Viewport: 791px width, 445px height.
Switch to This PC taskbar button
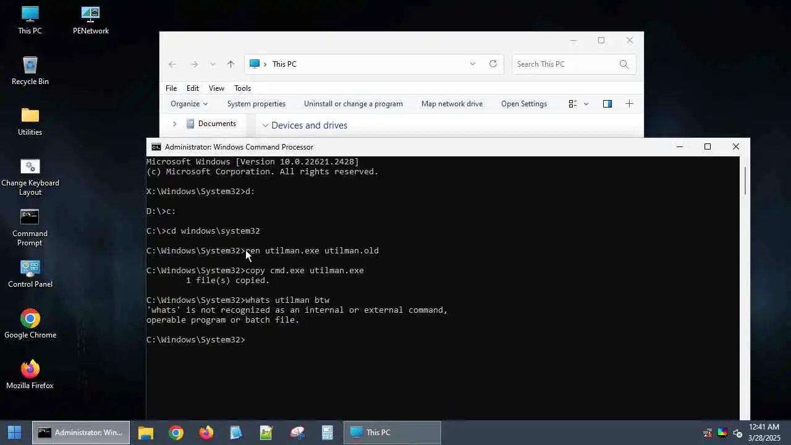coord(392,433)
